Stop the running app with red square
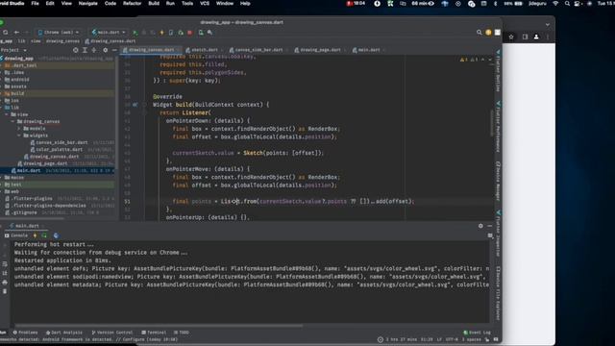The image size is (615, 346). click(190, 33)
